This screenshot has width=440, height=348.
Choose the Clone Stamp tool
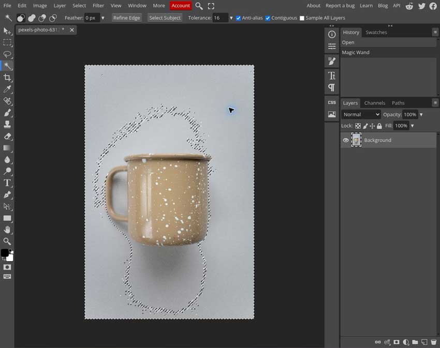7,124
